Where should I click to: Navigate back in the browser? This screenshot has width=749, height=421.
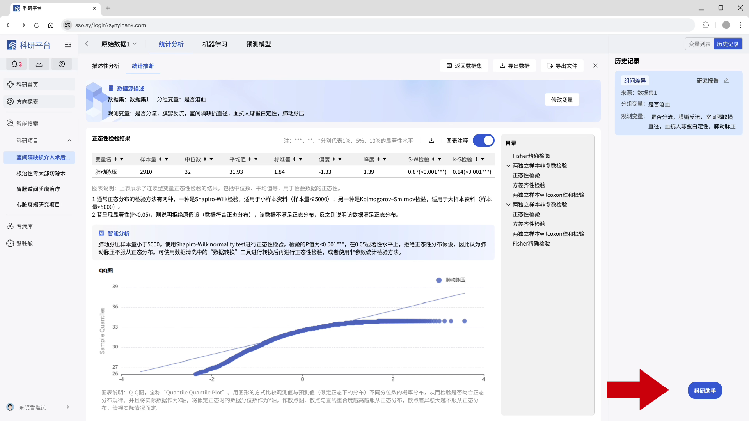point(9,25)
